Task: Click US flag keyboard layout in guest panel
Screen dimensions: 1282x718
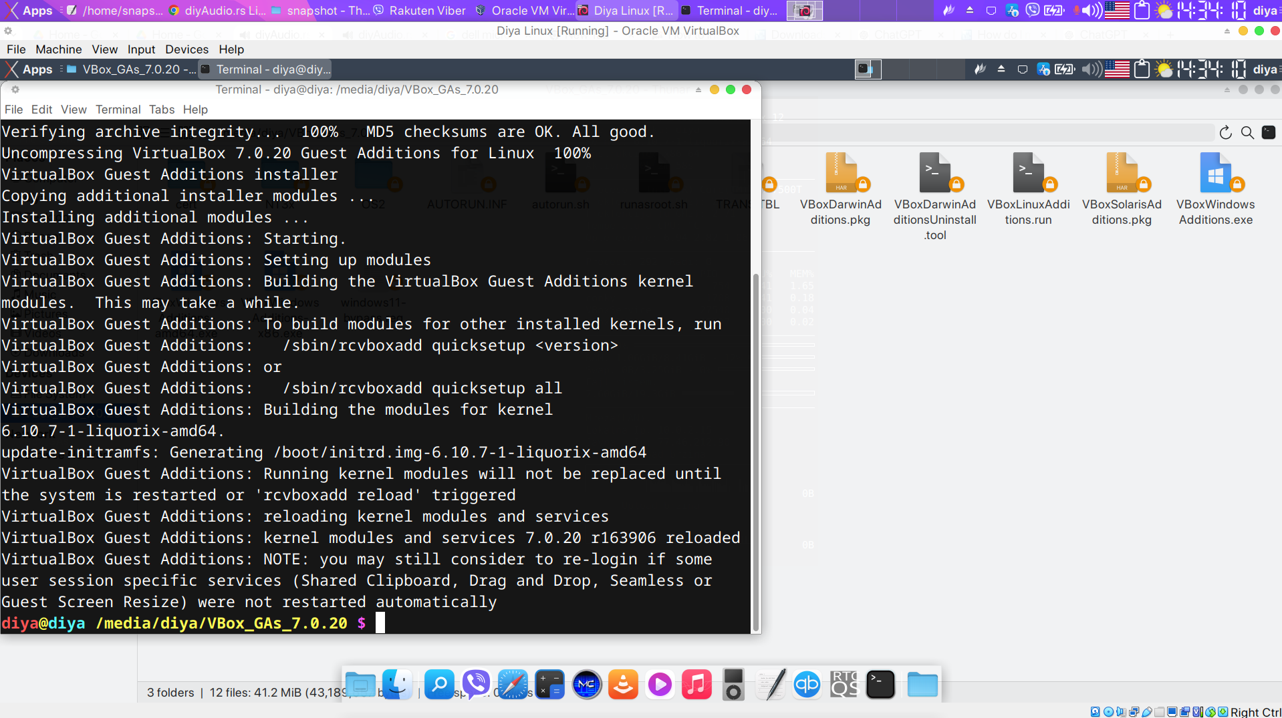Action: click(1117, 69)
